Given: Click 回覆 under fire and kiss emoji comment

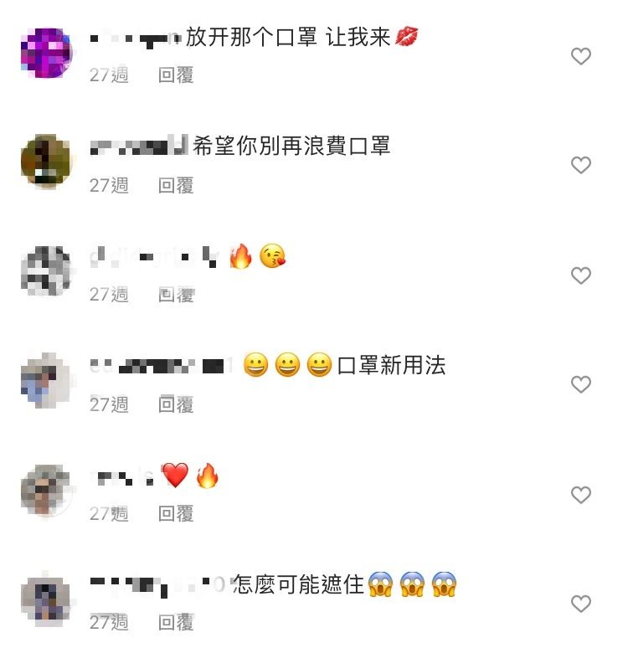Looking at the screenshot, I should (176, 295).
